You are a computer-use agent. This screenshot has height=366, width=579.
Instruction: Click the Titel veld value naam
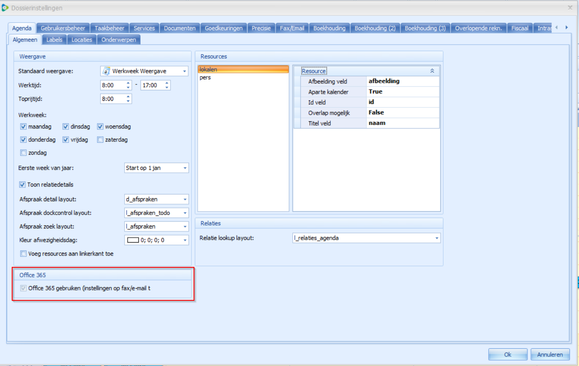pyautogui.click(x=403, y=123)
